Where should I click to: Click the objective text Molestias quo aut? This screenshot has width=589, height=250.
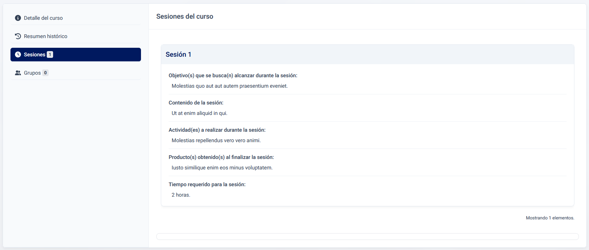(x=230, y=86)
